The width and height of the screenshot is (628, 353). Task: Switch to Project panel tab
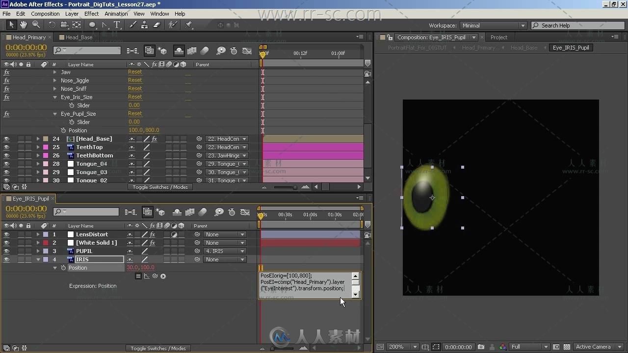499,37
